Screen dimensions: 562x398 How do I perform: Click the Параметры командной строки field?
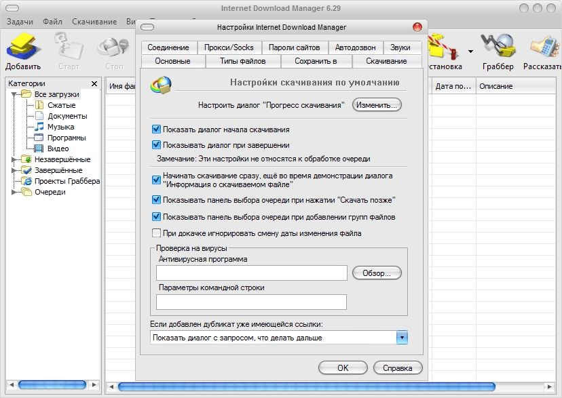point(251,302)
